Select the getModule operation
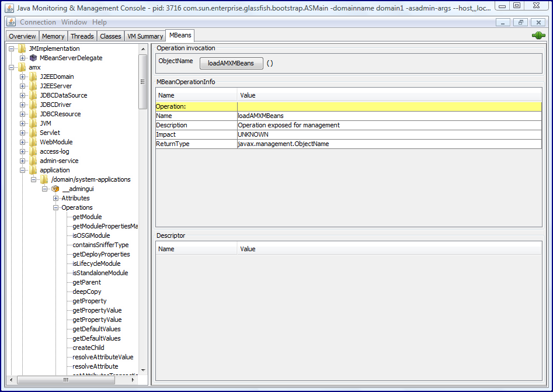Viewport: 553px width, 392px height. pyautogui.click(x=87, y=217)
